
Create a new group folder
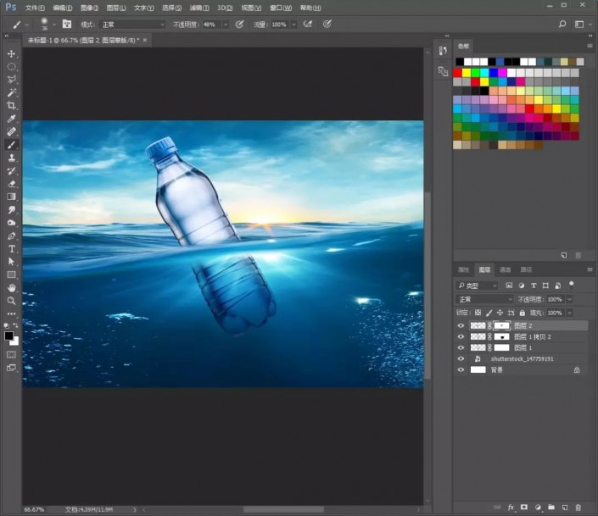tap(551, 508)
